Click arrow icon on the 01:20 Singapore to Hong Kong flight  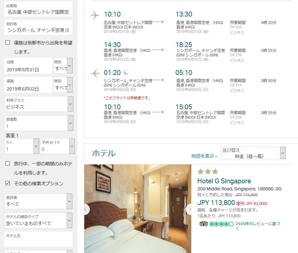[158, 80]
